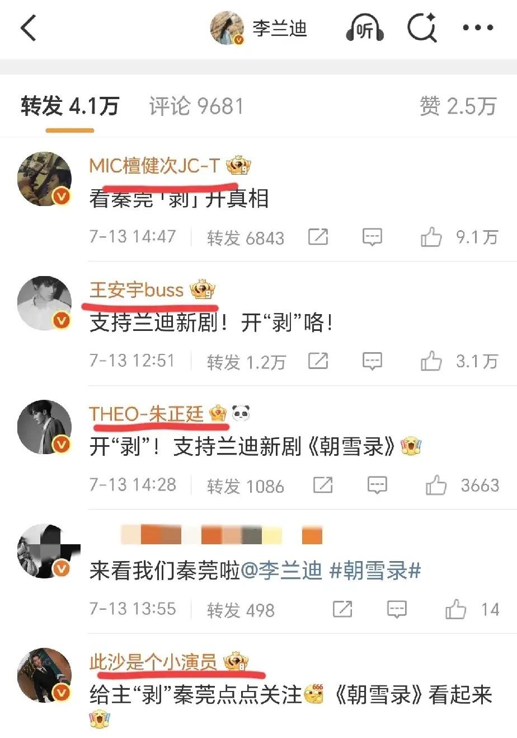Select the 转发 4.1万 tab
Viewport: 517px width, 738px height.
click(x=70, y=106)
